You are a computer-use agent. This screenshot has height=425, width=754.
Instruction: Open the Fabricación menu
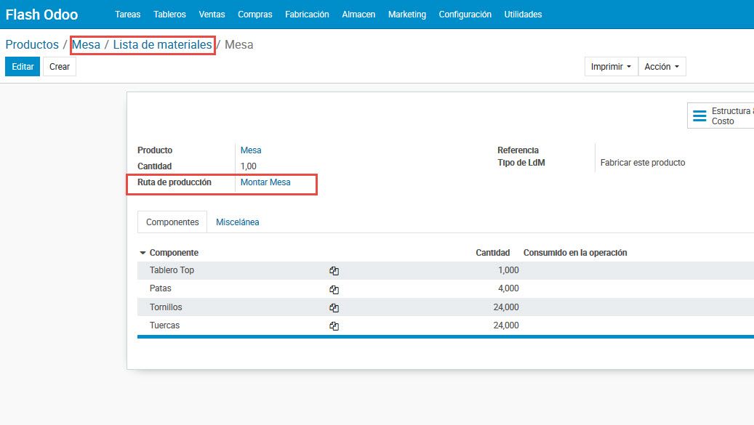click(307, 15)
